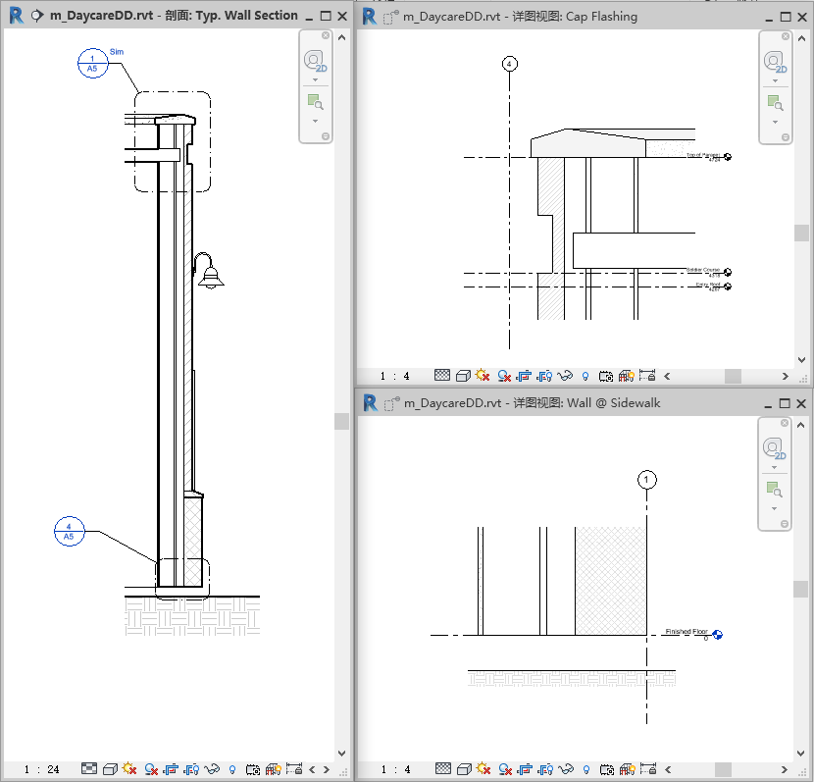Expand zoom options arrow in Cap Flashing view
This screenshot has width=814, height=782.
(775, 122)
